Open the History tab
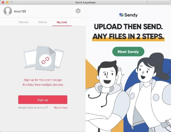The image size is (171, 132). coord(43,22)
